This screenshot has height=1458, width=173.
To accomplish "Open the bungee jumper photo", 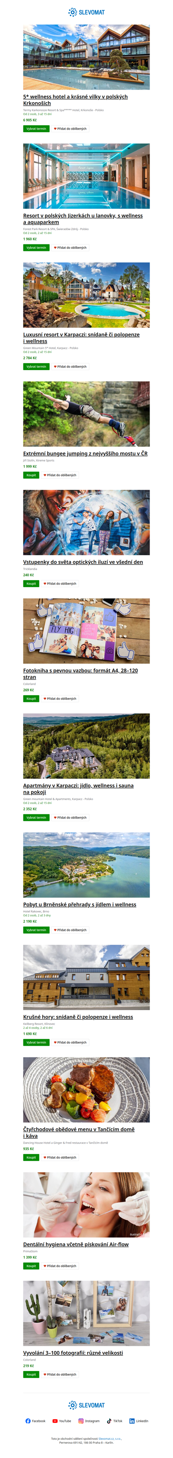I will (x=86, y=414).
